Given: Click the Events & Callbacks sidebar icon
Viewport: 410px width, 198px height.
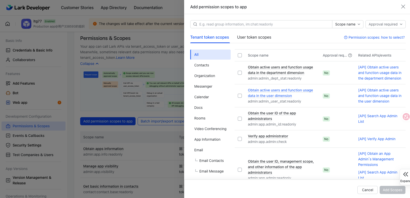Looking at the screenshot, I should pos(8,136).
